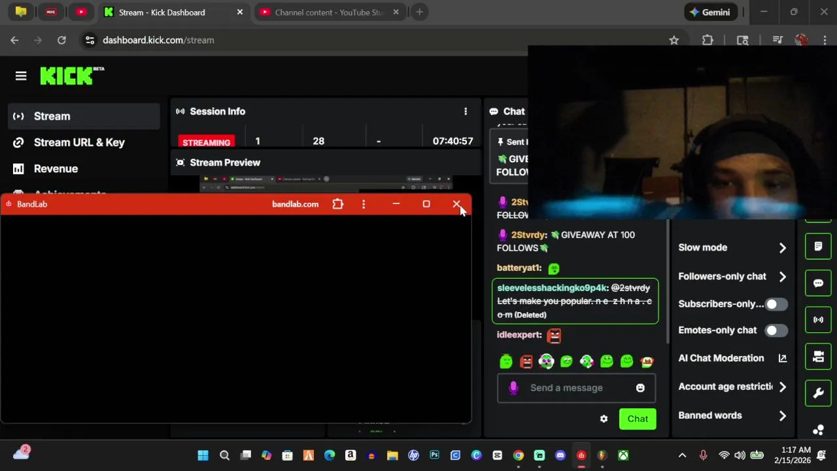Open a new Chrome tab
This screenshot has height=471, width=837.
[x=419, y=12]
